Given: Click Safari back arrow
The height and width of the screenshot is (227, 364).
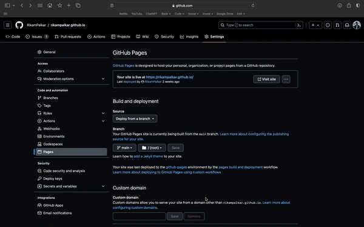Looking at the screenshot, I should pyautogui.click(x=22, y=5).
